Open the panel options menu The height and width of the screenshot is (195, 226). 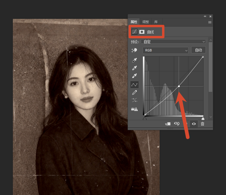210,22
